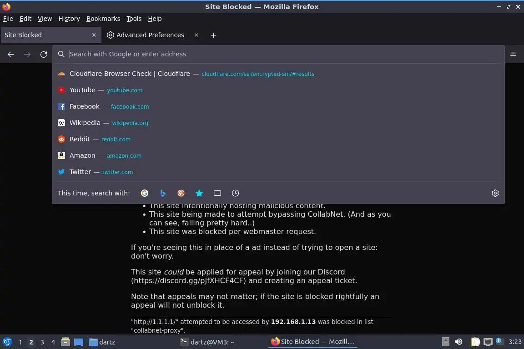Go back to the previous page
Image resolution: width=524 pixels, height=349 pixels.
[x=11, y=54]
